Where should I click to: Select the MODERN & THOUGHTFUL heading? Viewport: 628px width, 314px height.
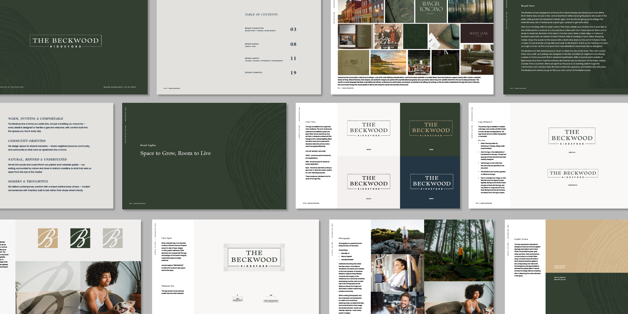tap(28, 182)
